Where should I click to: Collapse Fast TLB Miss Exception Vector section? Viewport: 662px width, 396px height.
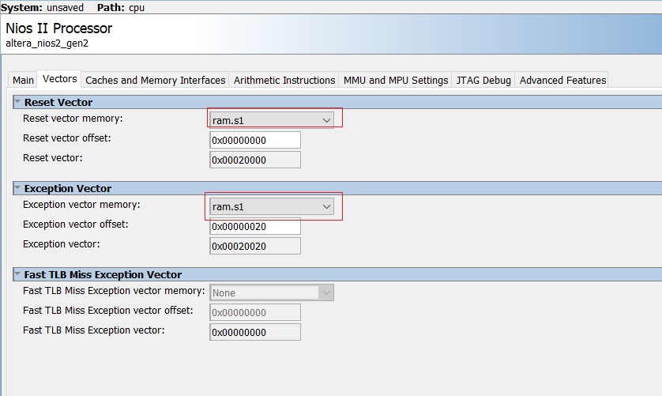click(x=17, y=273)
